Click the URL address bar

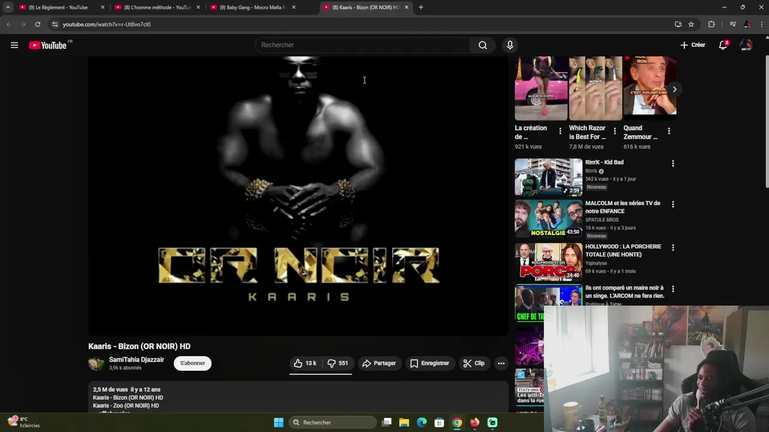(x=360, y=24)
